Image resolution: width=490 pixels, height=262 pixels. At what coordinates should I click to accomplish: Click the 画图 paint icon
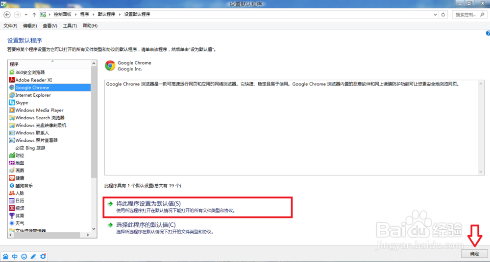point(12,171)
